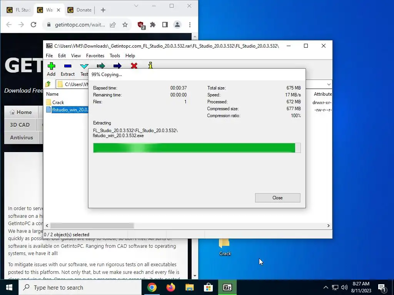The height and width of the screenshot is (295, 394).
Task: Toggle the Chrome side panel icon
Action: coord(165,25)
